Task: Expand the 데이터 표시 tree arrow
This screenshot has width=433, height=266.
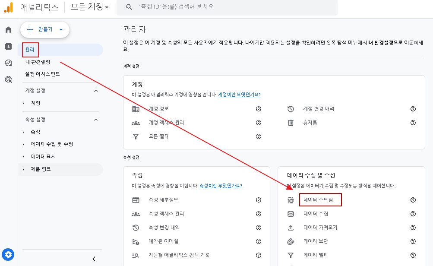Action: (23, 157)
